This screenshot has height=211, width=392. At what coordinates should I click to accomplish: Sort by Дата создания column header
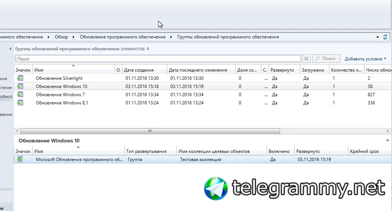click(x=144, y=70)
